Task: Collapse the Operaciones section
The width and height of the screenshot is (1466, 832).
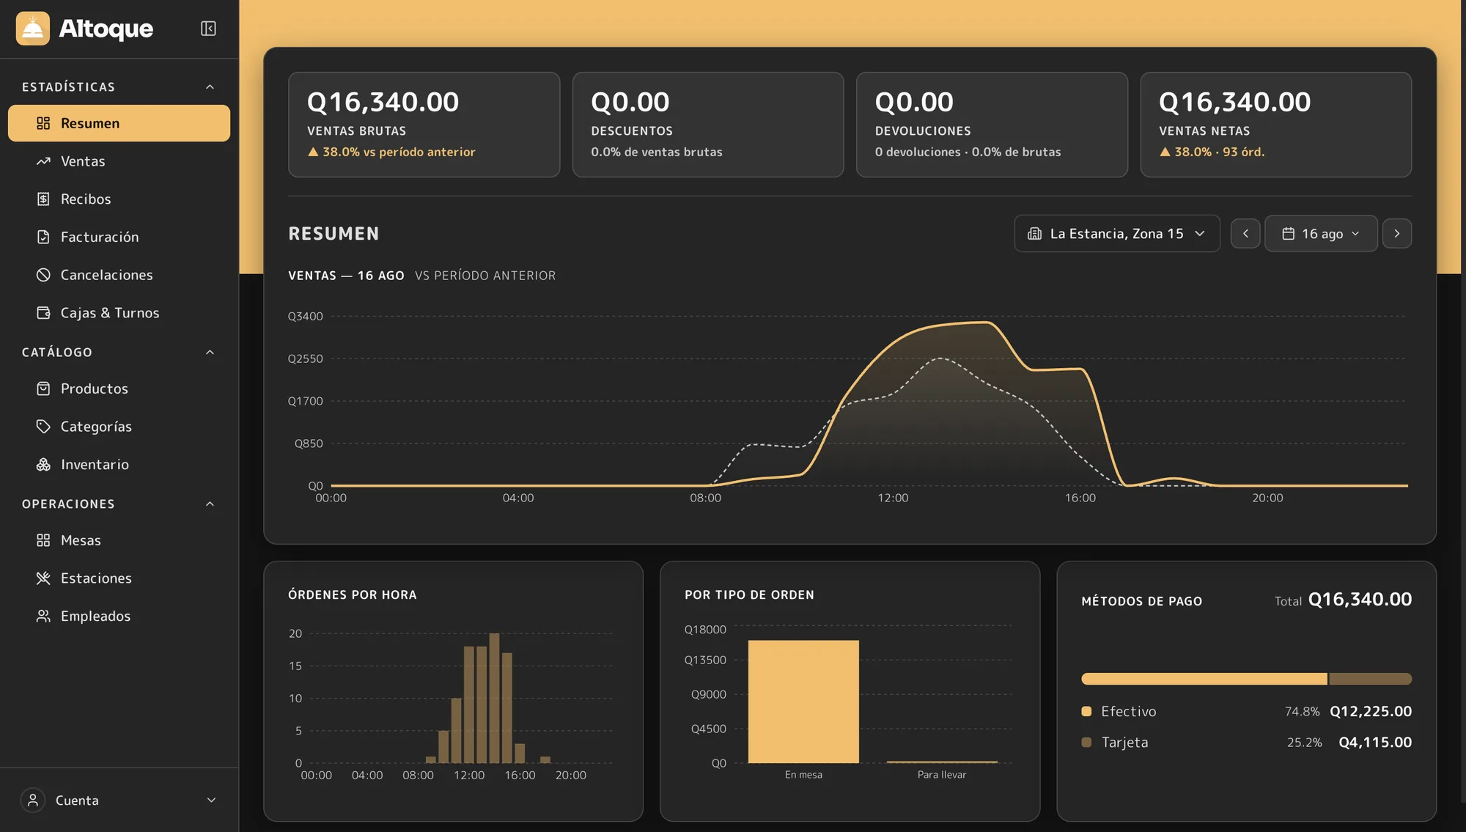Action: 210,504
